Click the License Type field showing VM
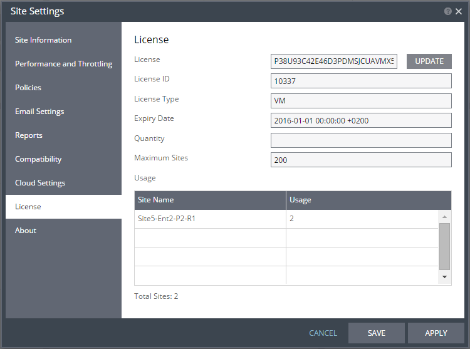This screenshot has height=349, width=470. pyautogui.click(x=361, y=101)
